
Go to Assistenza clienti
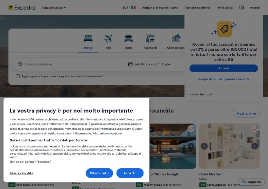pyautogui.click(x=197, y=8)
